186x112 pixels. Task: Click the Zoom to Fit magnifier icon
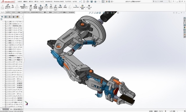[90, 13]
